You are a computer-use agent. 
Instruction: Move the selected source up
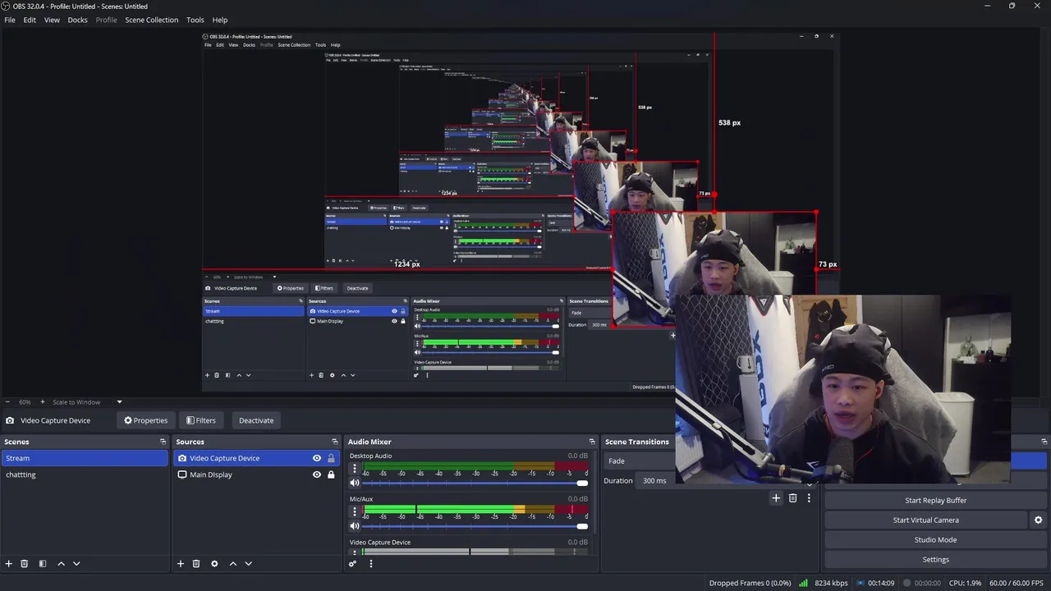(233, 564)
